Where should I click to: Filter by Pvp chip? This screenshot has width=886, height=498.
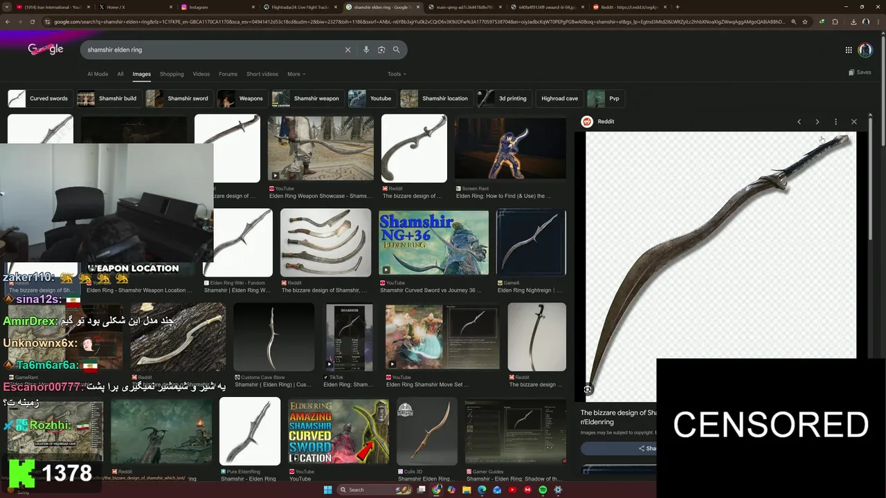pyautogui.click(x=605, y=98)
